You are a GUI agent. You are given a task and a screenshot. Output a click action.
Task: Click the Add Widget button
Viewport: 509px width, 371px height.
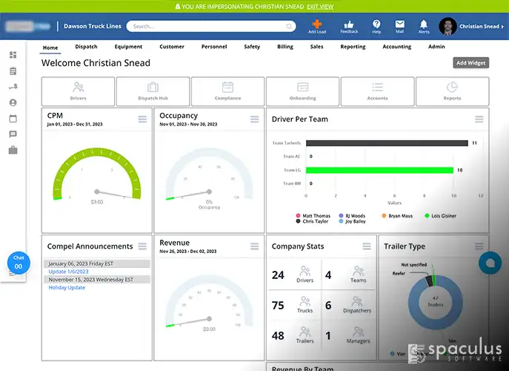[x=470, y=63]
